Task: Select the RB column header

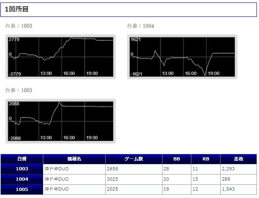Action: (206, 159)
